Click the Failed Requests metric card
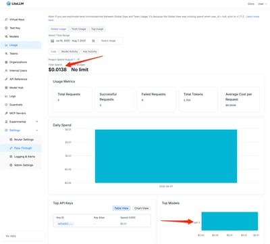Image resolution: width=270 pixels, height=244 pixels. tap(157, 99)
